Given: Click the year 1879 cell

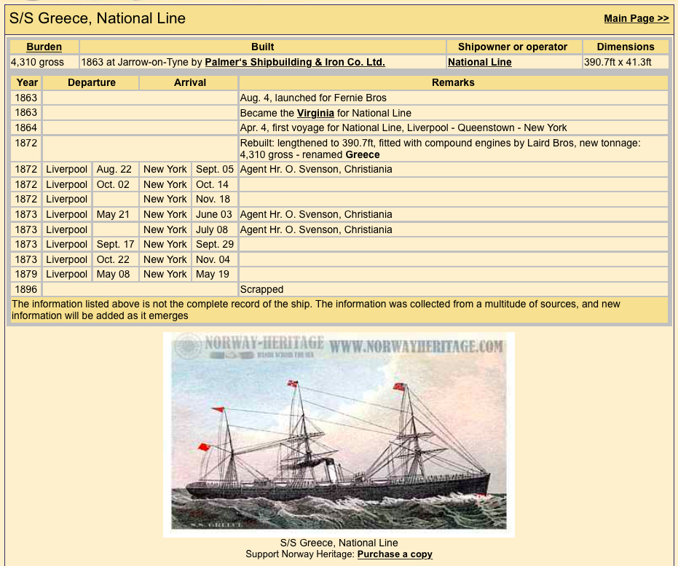Looking at the screenshot, I should tap(26, 274).
